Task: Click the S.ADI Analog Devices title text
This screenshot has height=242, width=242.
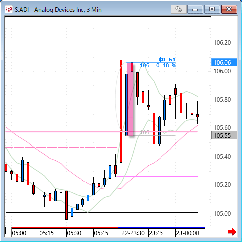Action: tap(58, 10)
